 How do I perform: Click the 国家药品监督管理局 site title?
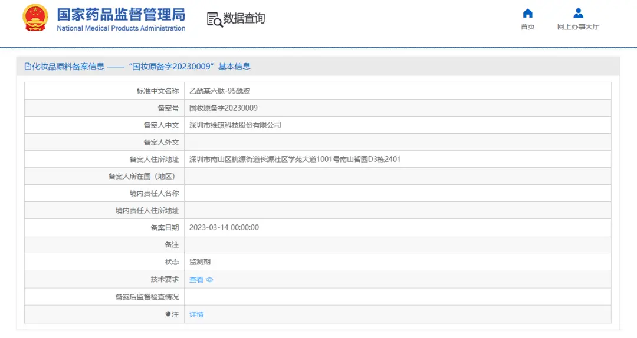(121, 14)
